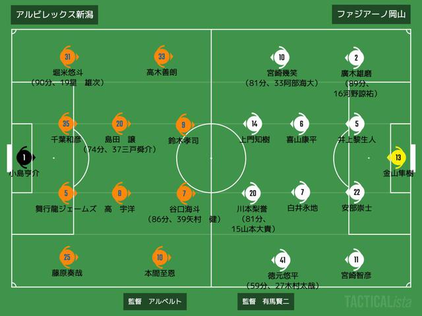Click the TACTICALista watermark logo

[x=378, y=302]
